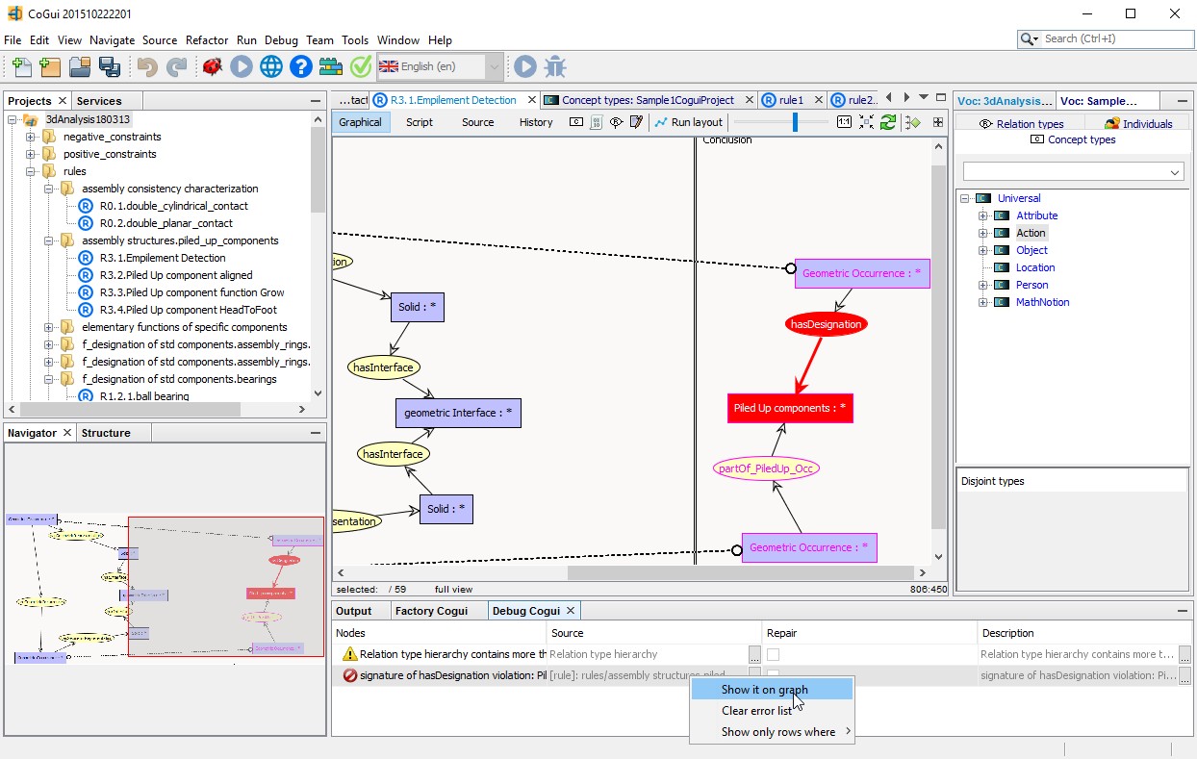The width and height of the screenshot is (1197, 759).
Task: Open the Refactor menu
Action: coord(207,40)
